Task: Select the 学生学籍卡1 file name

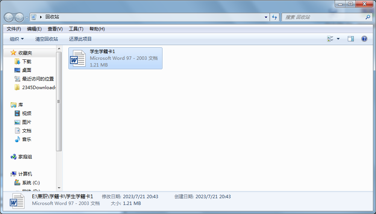Action: [x=102, y=52]
